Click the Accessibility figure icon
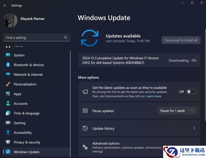Screen dimensions: 206x158 pyautogui.click(x=8, y=132)
